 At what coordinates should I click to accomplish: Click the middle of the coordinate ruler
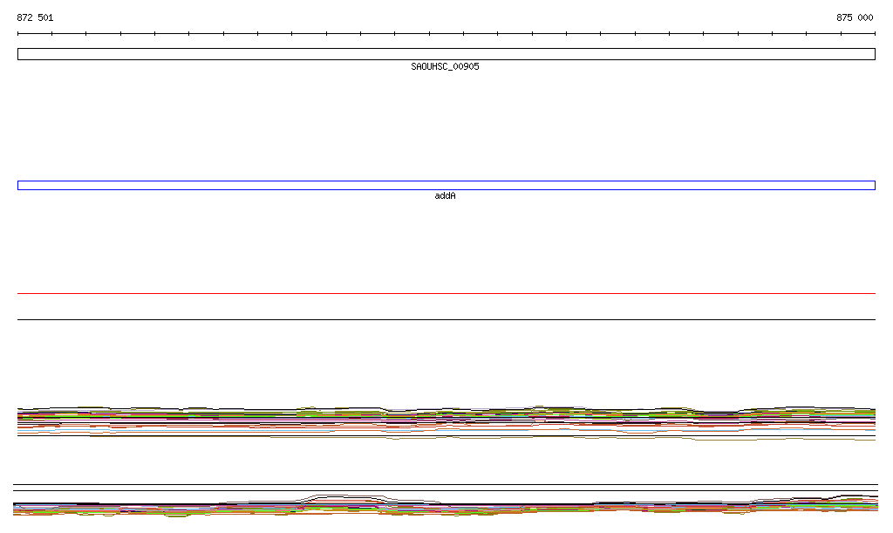pos(446,34)
